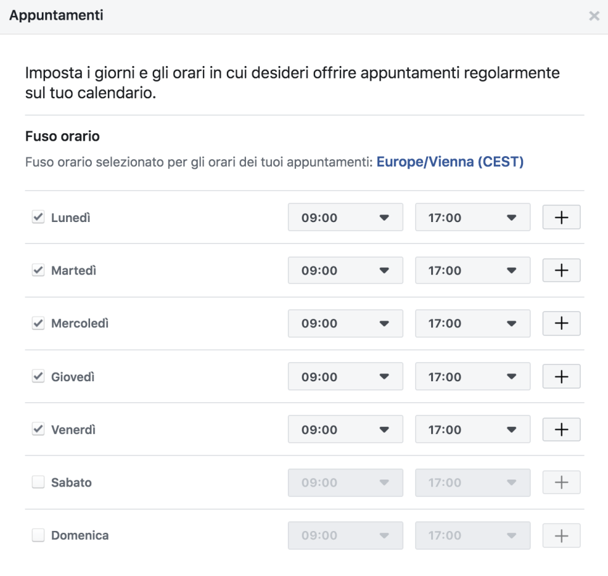Viewport: 608px width, 576px height.
Task: Add another time slot for Giovedì
Action: (x=561, y=377)
